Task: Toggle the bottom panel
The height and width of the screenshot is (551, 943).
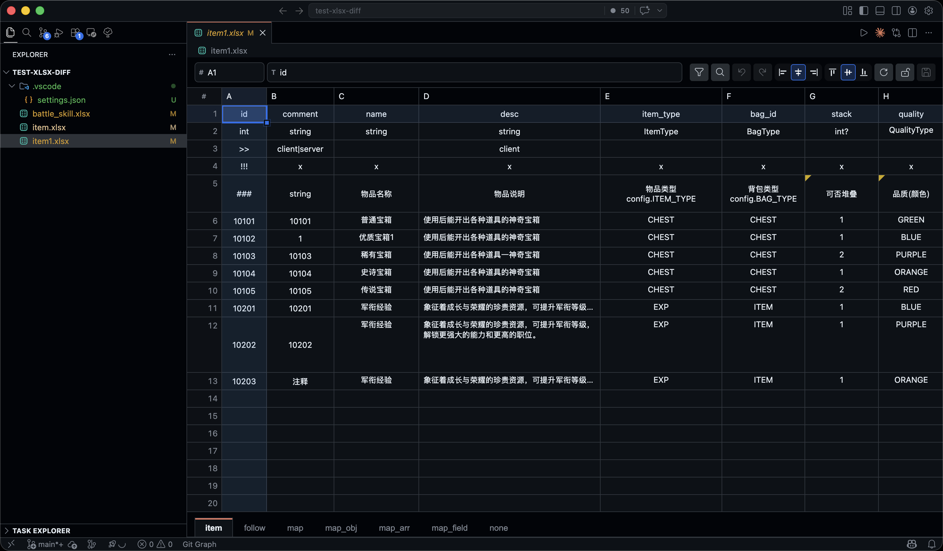Action: (880, 11)
